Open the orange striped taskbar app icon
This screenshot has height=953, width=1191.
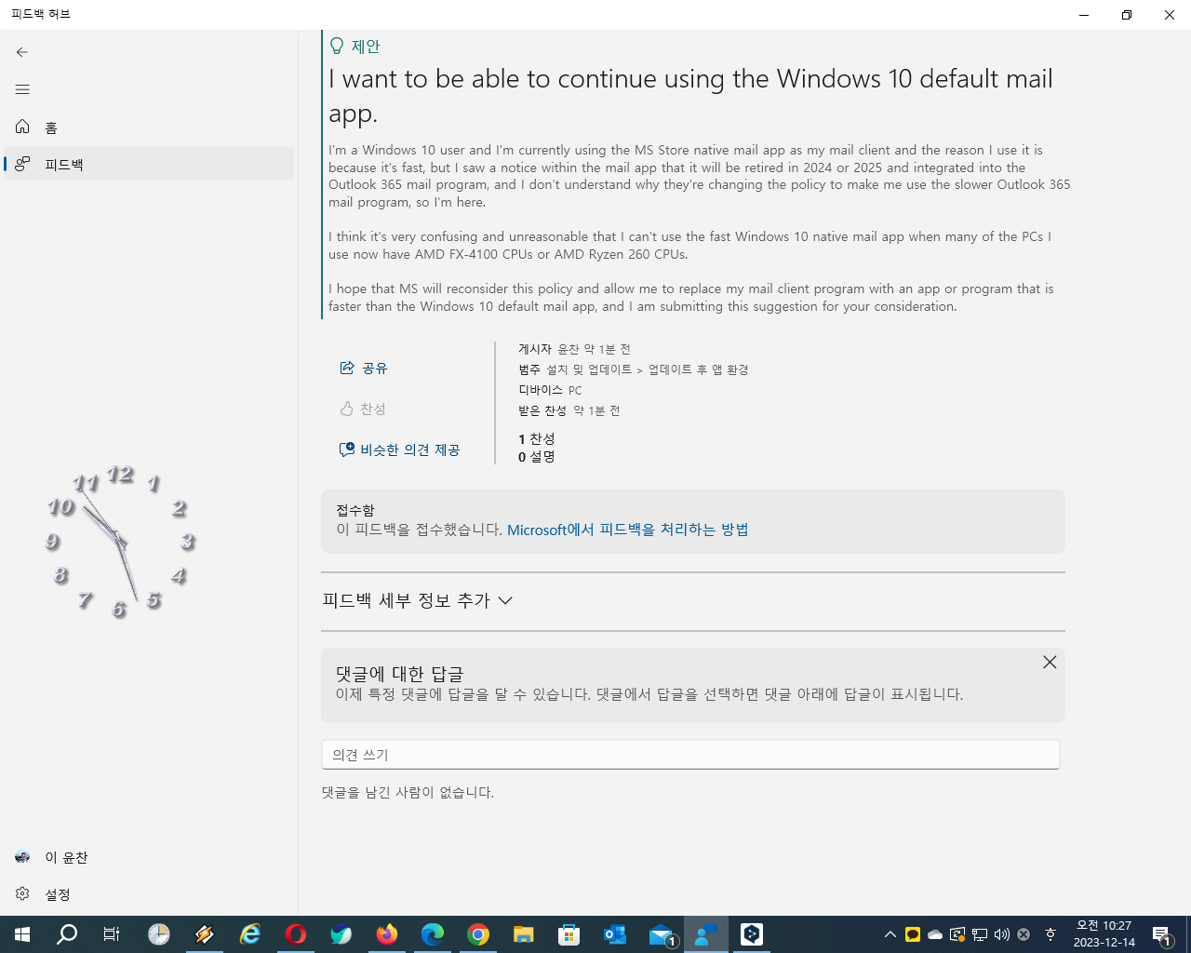205,934
